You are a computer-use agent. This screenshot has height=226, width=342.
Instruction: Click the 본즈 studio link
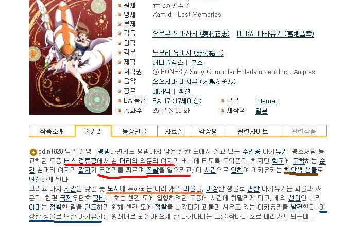197,63
